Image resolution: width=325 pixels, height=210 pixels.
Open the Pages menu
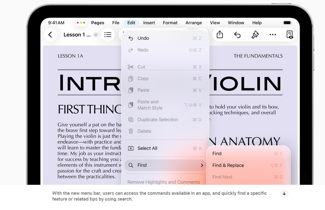(x=97, y=23)
